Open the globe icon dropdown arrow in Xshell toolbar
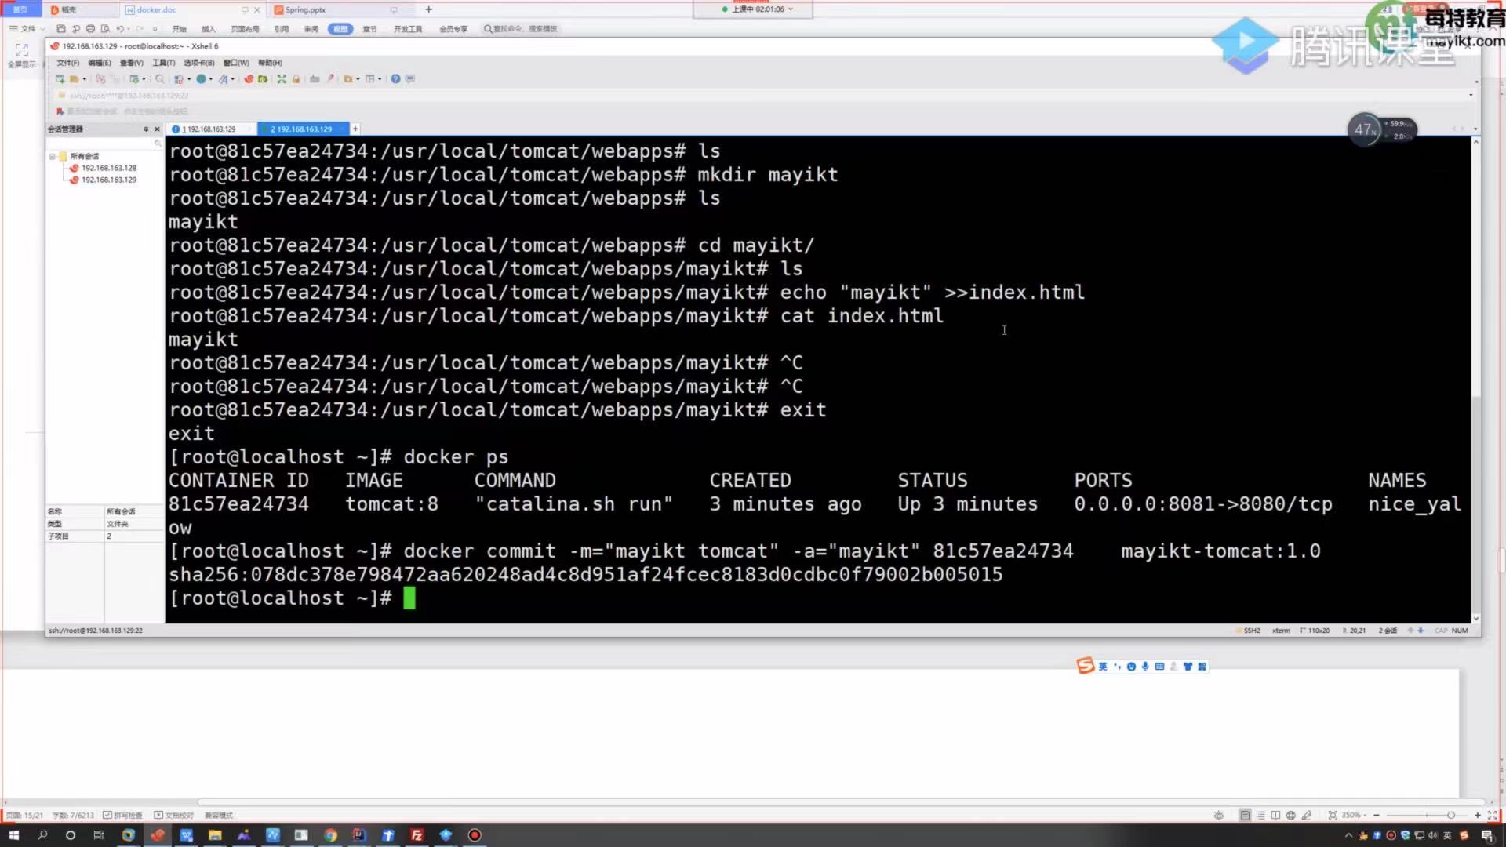1506x847 pixels. (211, 79)
